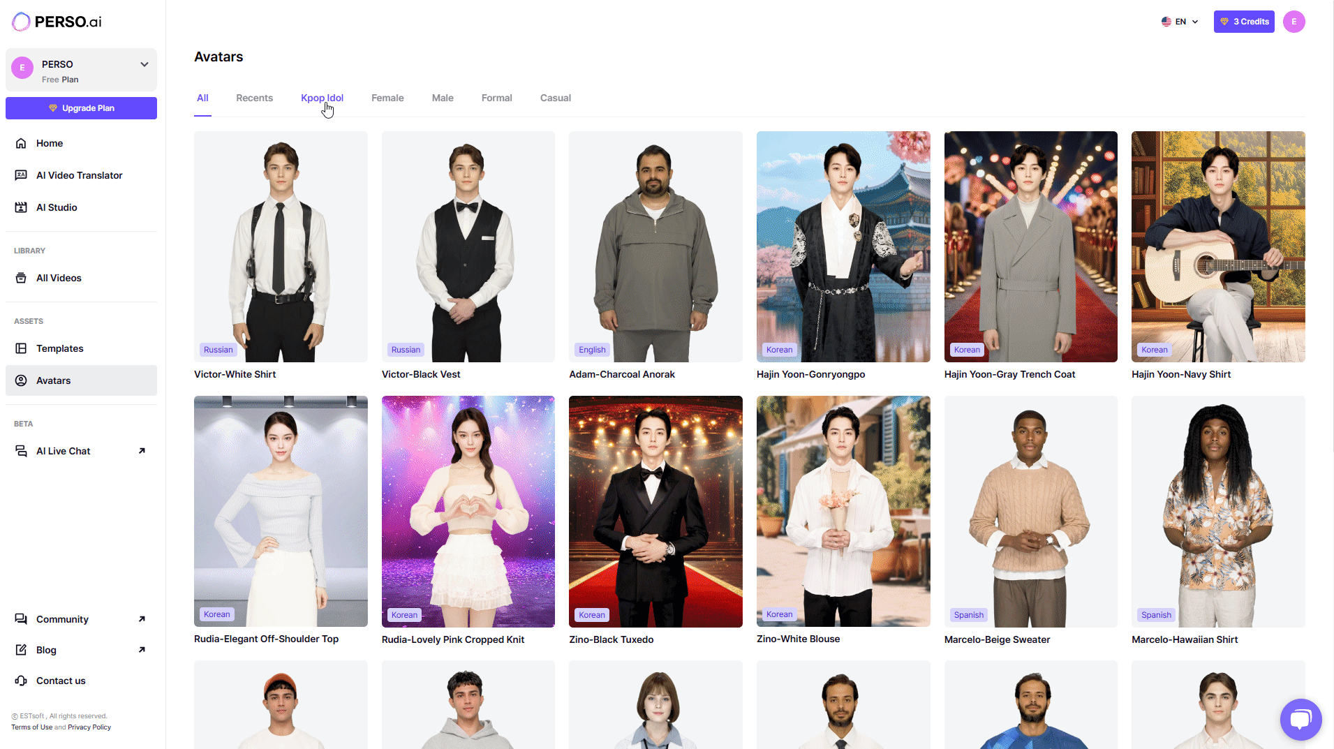
Task: Open the chat support bubble
Action: point(1300,719)
